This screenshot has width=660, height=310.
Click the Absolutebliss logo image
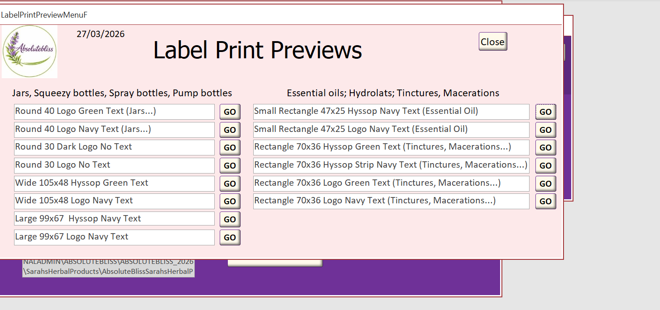(29, 52)
